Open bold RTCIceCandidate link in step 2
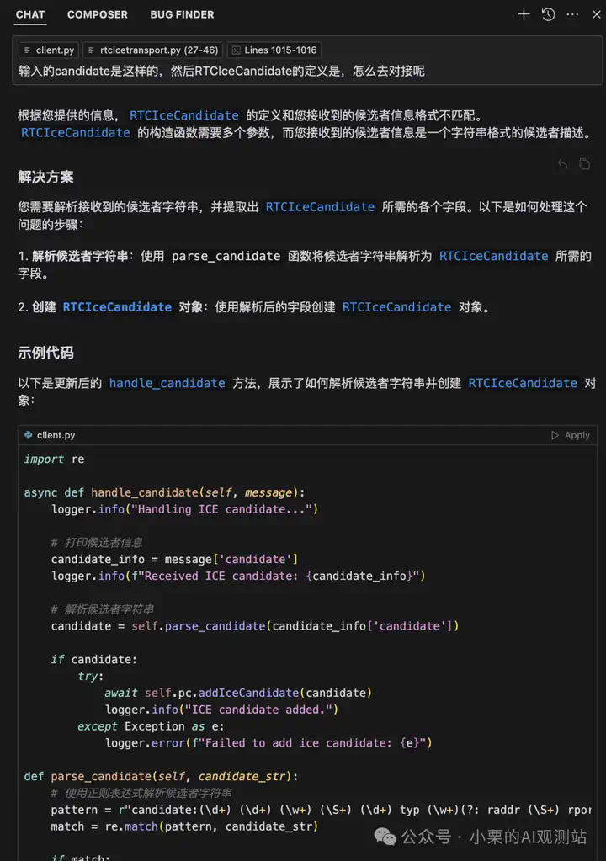 tap(117, 307)
